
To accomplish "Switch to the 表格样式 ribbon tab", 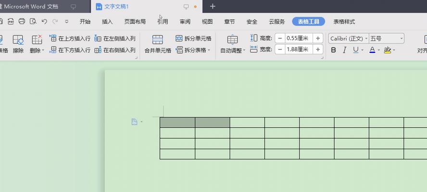I will coord(344,22).
